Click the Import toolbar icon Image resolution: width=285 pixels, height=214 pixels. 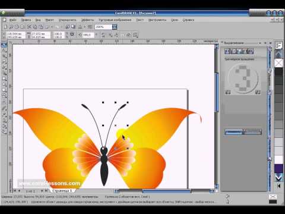[x=68, y=27]
